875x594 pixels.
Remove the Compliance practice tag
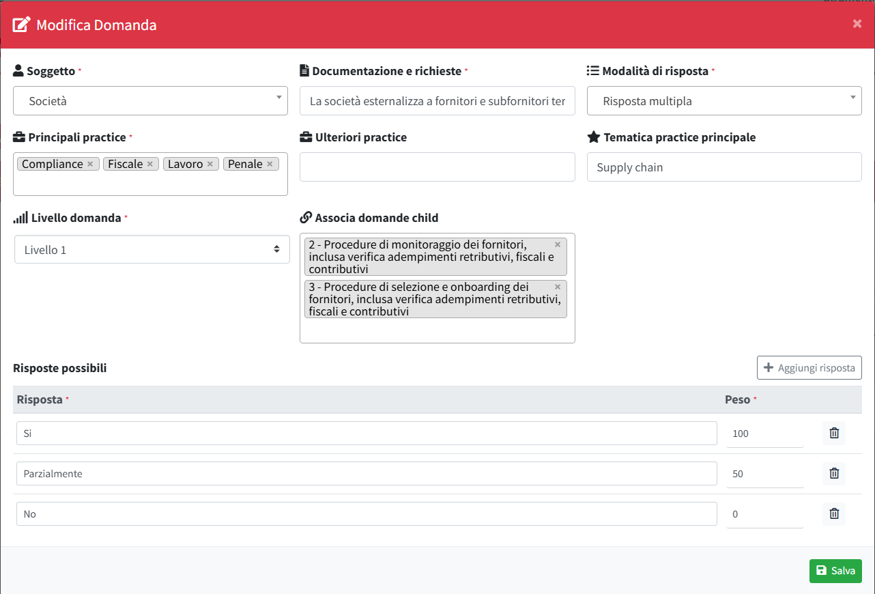tap(90, 164)
